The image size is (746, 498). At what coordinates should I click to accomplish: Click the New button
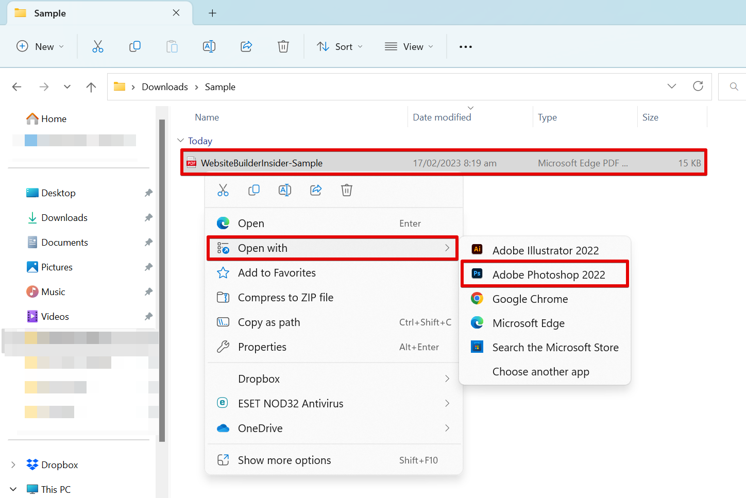[x=40, y=47]
